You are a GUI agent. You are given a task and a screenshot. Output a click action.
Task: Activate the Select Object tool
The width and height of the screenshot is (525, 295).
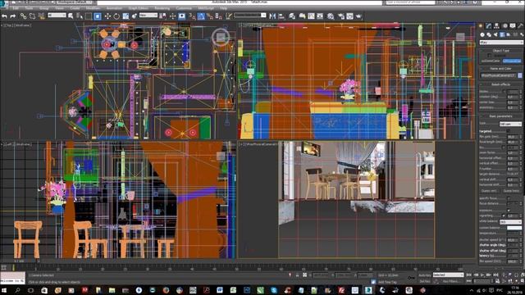71,16
